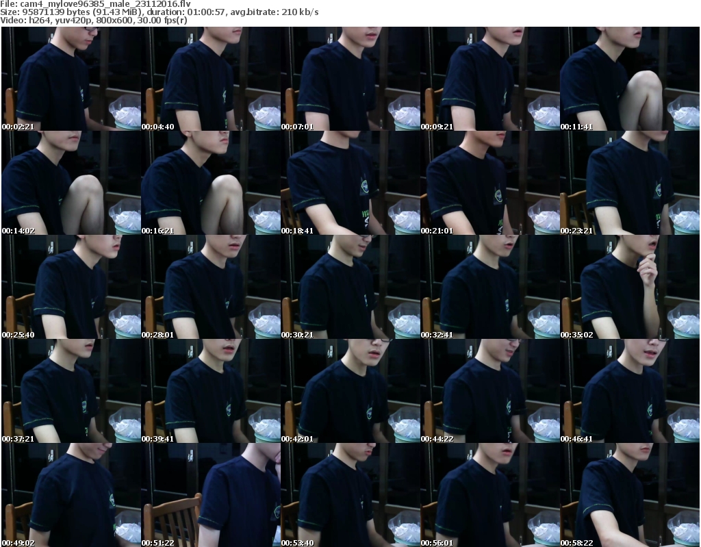
Task: Click the file name line in header
Action: coord(95,4)
